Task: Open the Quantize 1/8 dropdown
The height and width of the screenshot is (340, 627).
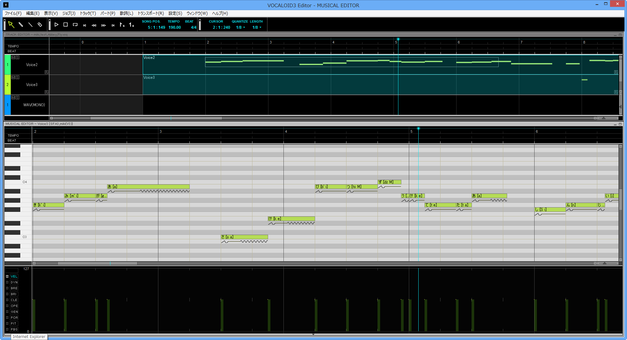Action: coord(240,27)
